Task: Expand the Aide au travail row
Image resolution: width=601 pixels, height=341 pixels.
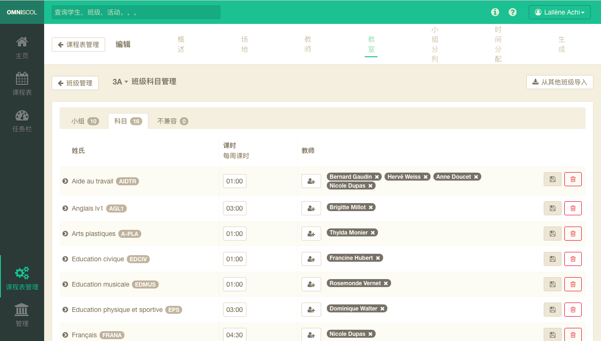Action: tap(65, 181)
